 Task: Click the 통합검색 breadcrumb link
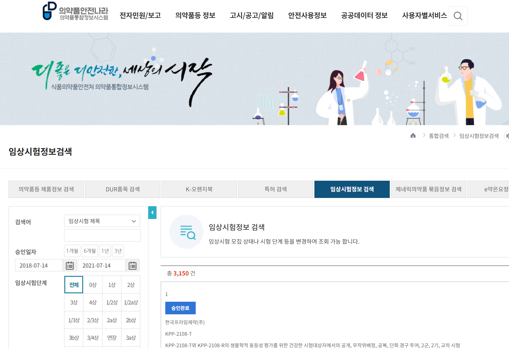click(439, 136)
